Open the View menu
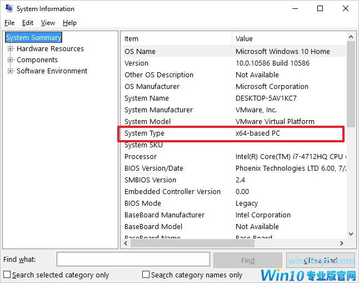This screenshot has width=359, height=283. point(48,23)
